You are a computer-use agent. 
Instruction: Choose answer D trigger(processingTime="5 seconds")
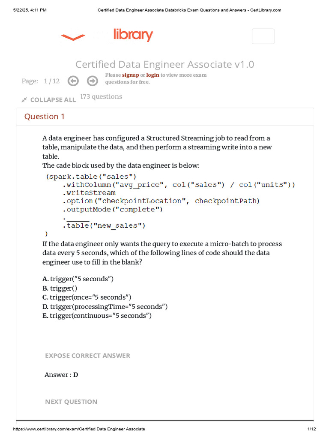pos(105,307)
